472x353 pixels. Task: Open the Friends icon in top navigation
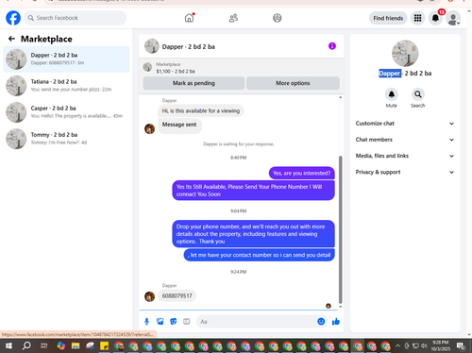(233, 18)
